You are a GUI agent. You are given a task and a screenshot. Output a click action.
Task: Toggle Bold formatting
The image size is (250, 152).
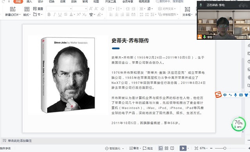49,15
